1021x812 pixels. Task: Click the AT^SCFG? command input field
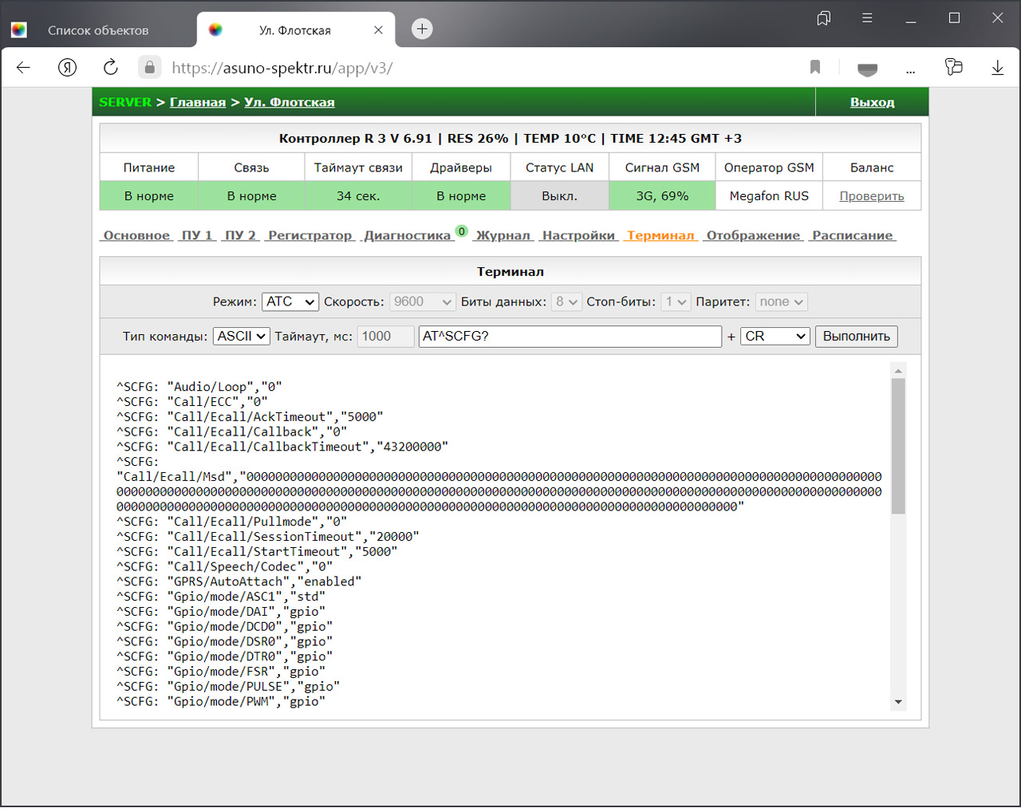pos(570,337)
